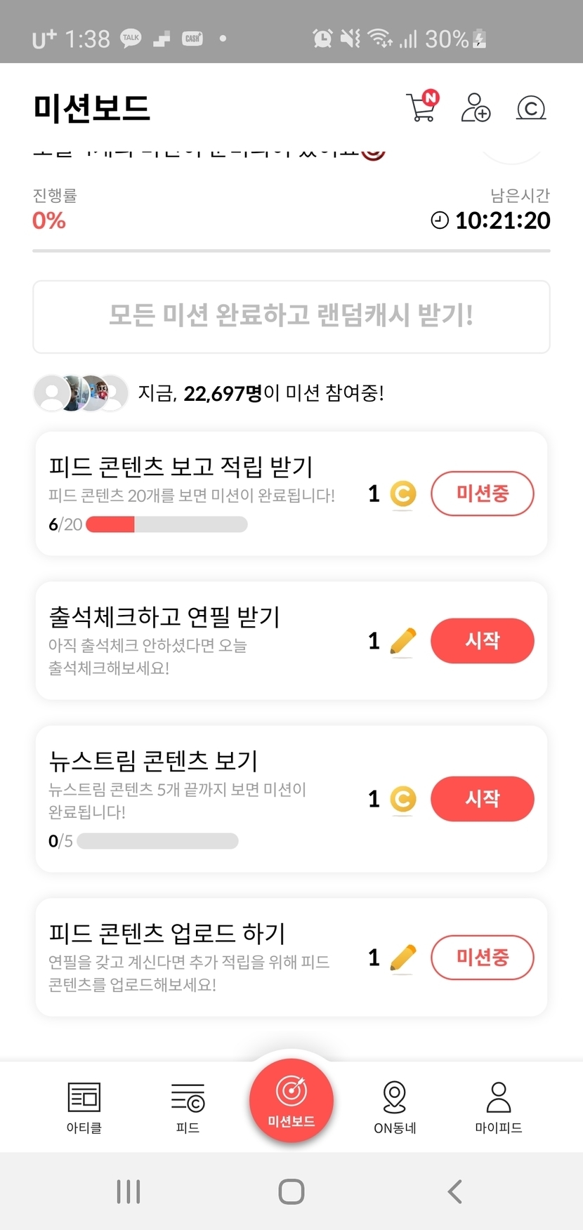This screenshot has width=583, height=1230.
Task: Tap 미션중 button on feed upload mission
Action: tap(483, 958)
